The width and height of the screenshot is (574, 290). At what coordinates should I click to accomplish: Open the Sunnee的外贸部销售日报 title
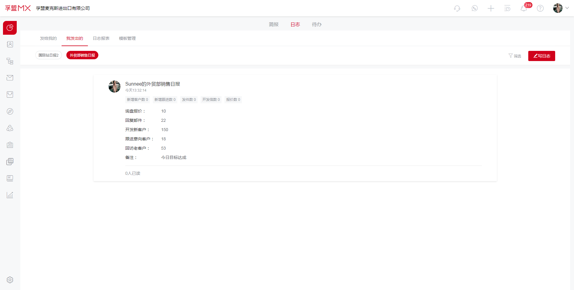152,84
